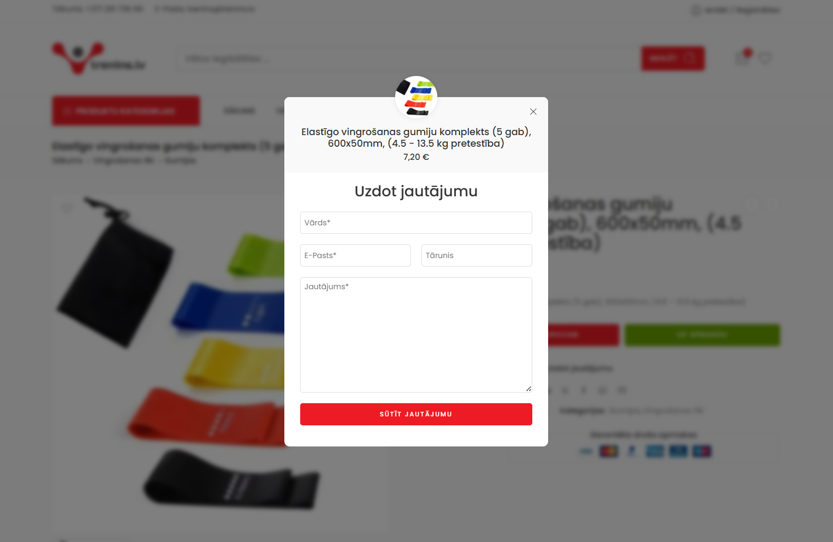Image resolution: width=833 pixels, height=542 pixels.
Task: Focus the Vārds name field
Action: point(416,223)
